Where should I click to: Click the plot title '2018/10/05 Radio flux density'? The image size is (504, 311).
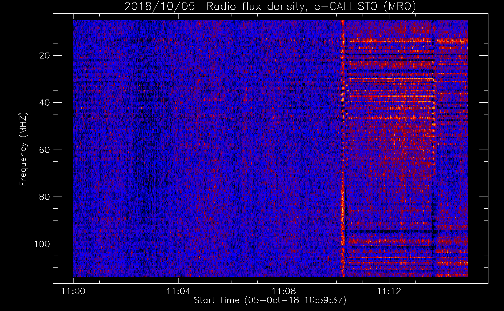pyautogui.click(x=270, y=7)
